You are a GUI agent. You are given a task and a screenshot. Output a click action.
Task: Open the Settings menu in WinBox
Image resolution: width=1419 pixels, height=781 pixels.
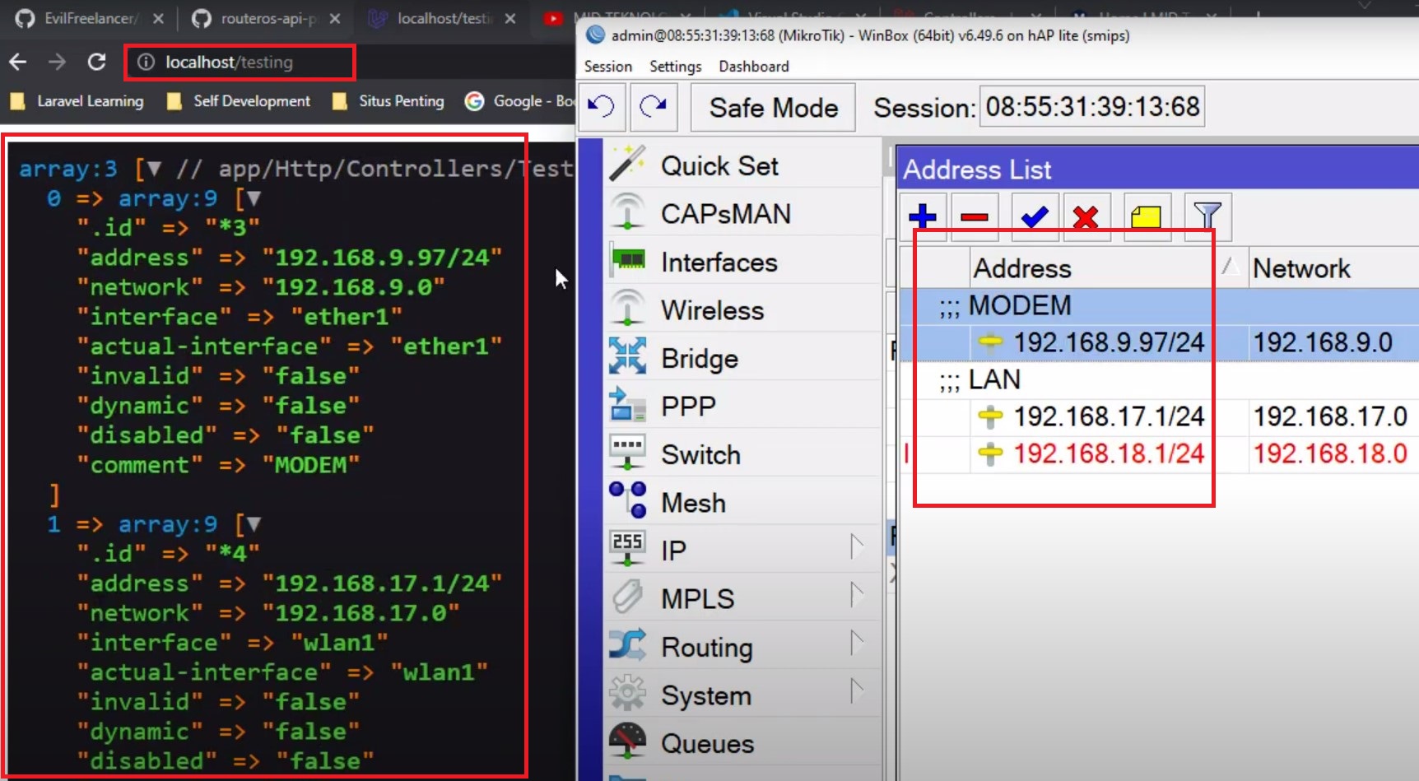click(x=674, y=66)
